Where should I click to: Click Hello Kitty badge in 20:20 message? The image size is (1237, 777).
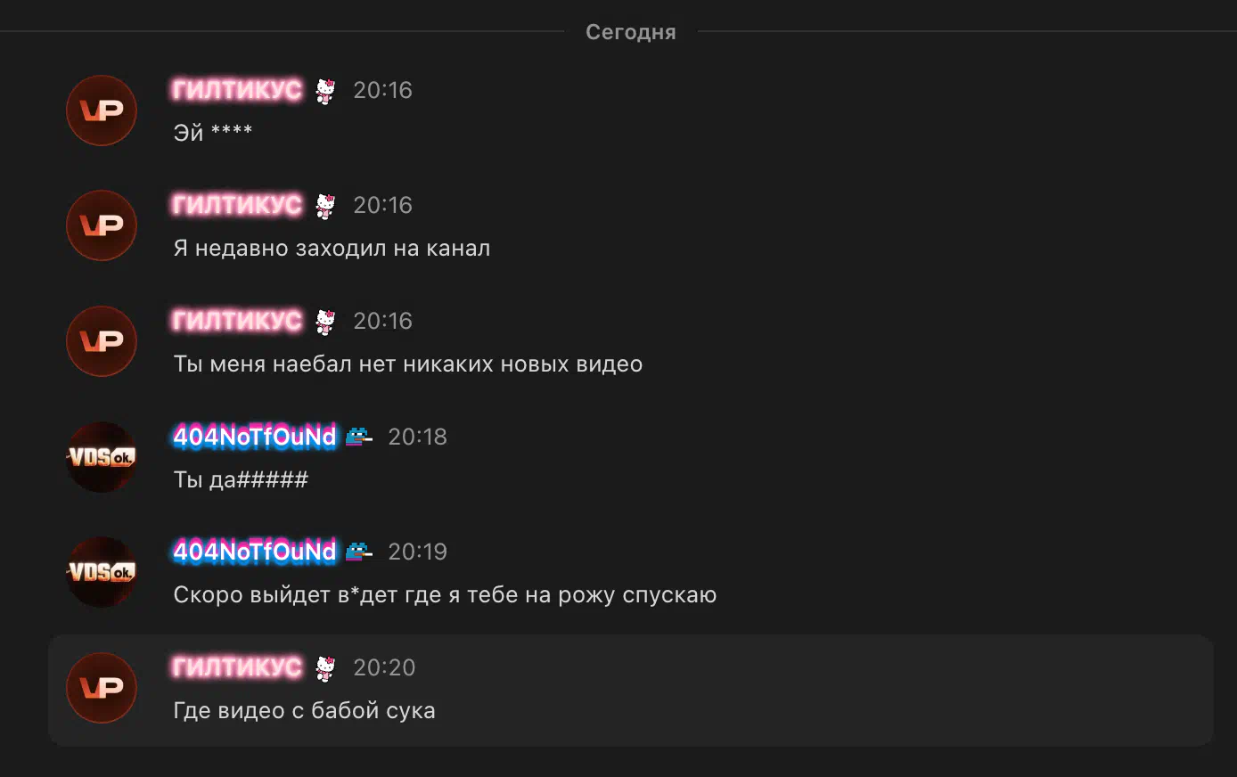(x=325, y=668)
